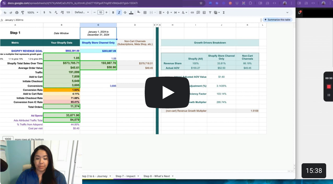Switch to Step 7 - Impact tab
This screenshot has height=184, width=333.
125,176
